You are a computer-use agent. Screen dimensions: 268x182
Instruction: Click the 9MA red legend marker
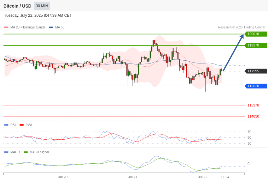coord(21,125)
